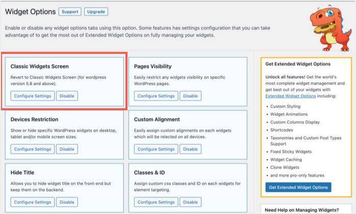Follow the Extended Widget Options hyperlink
The height and width of the screenshot is (214, 356).
pos(291,96)
